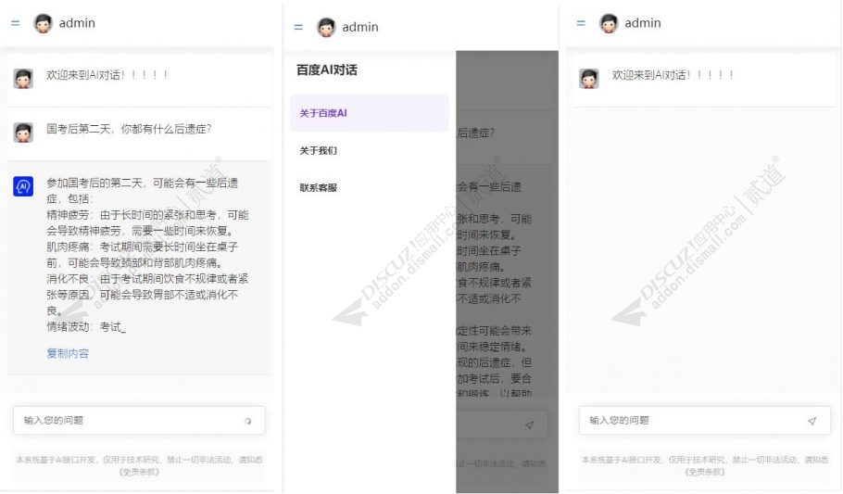Click the blue AI bot avatar
The height and width of the screenshot is (494, 843).
[23, 186]
